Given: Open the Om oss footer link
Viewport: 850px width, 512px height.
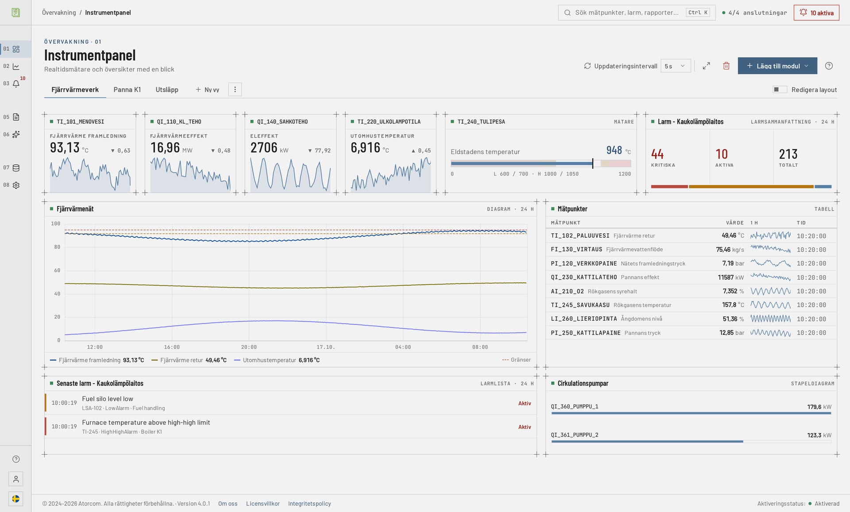Looking at the screenshot, I should point(228,504).
